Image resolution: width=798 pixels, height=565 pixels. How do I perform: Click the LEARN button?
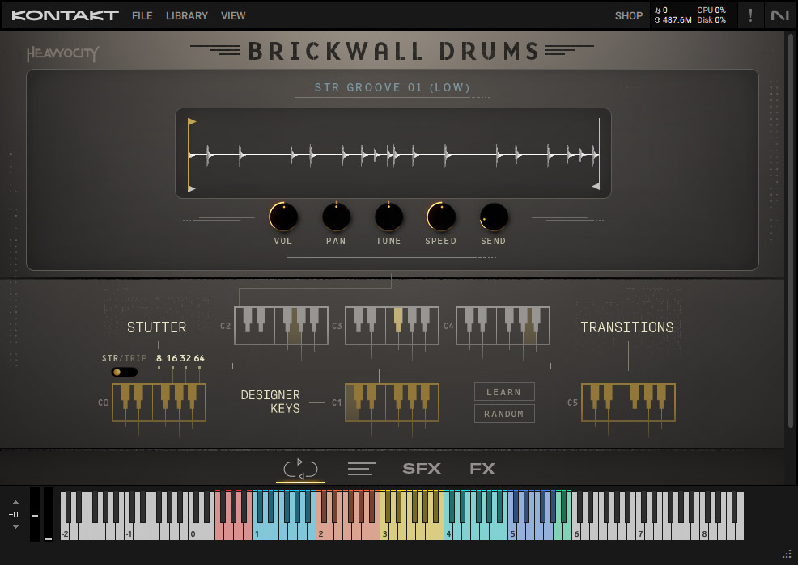[504, 392]
